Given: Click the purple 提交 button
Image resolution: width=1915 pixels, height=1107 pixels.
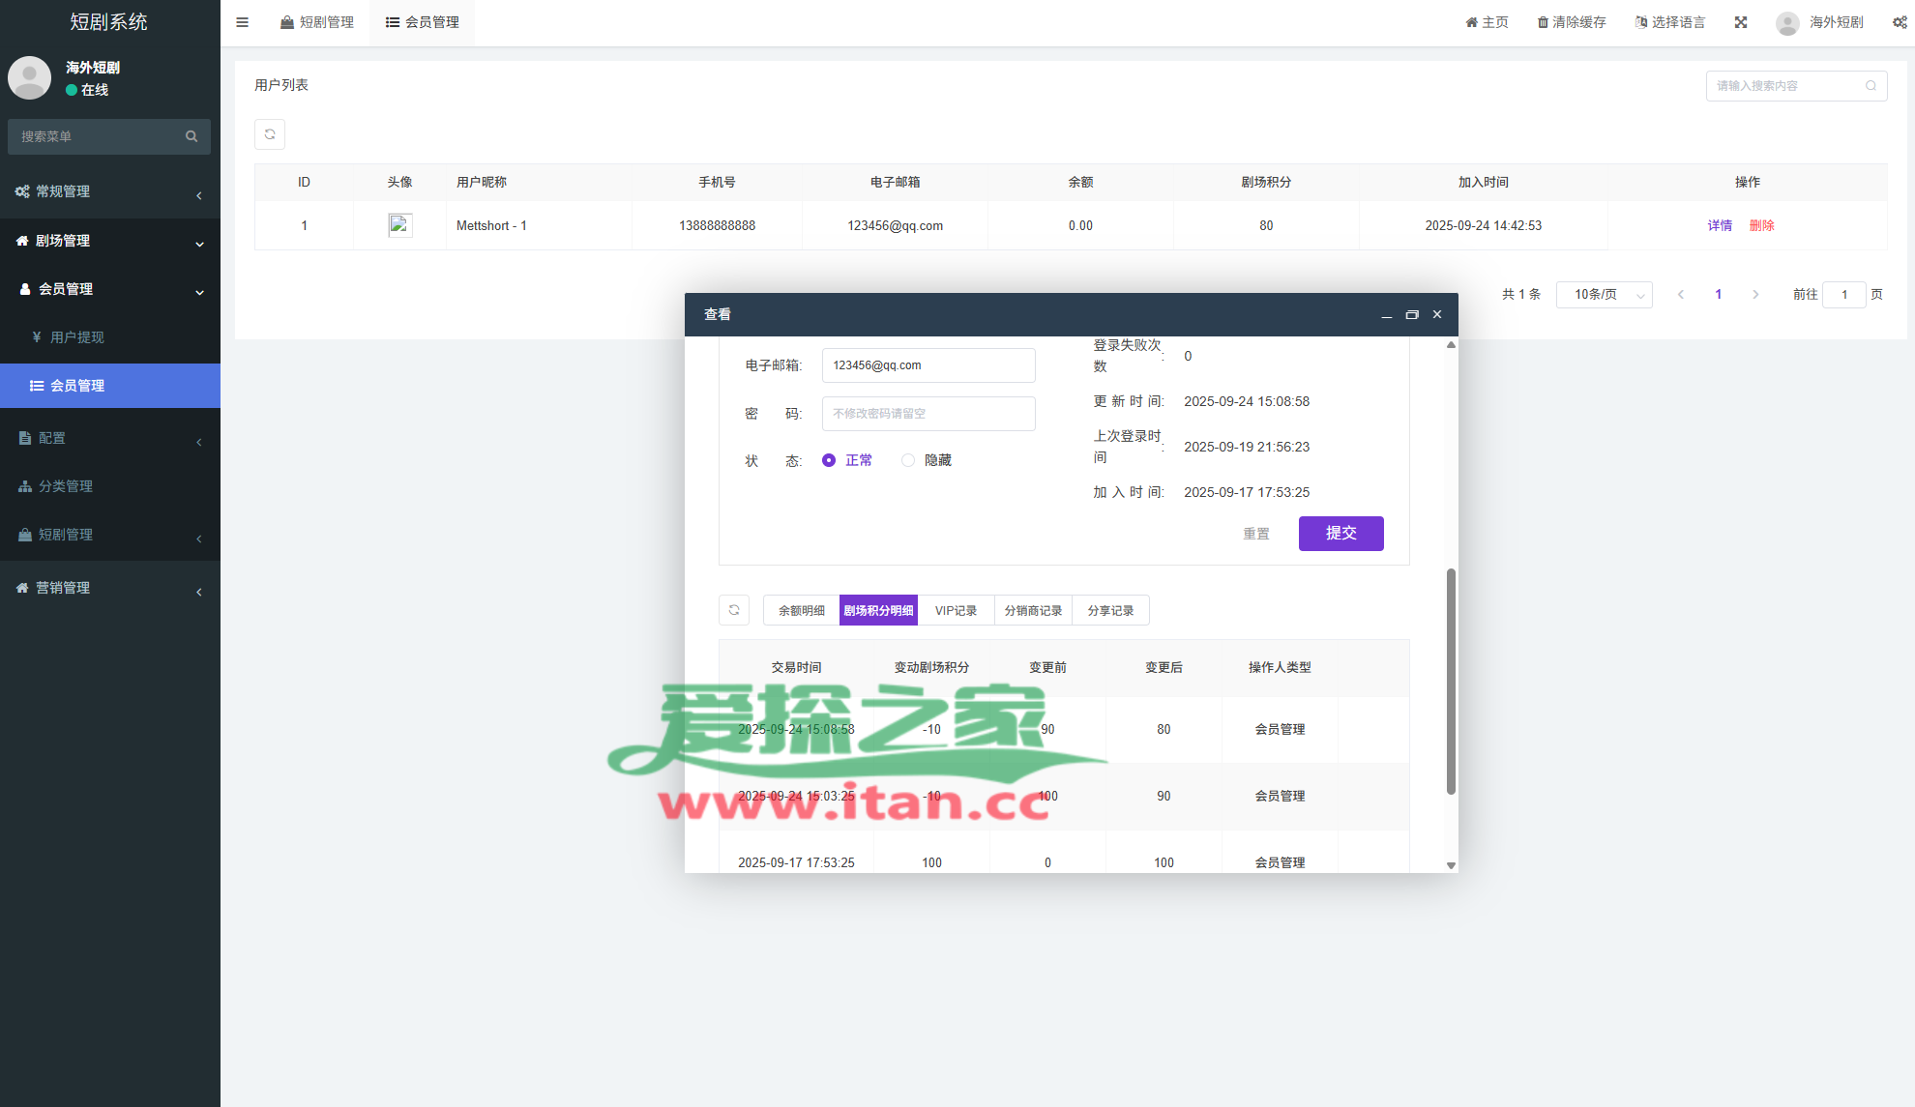Looking at the screenshot, I should [1340, 534].
